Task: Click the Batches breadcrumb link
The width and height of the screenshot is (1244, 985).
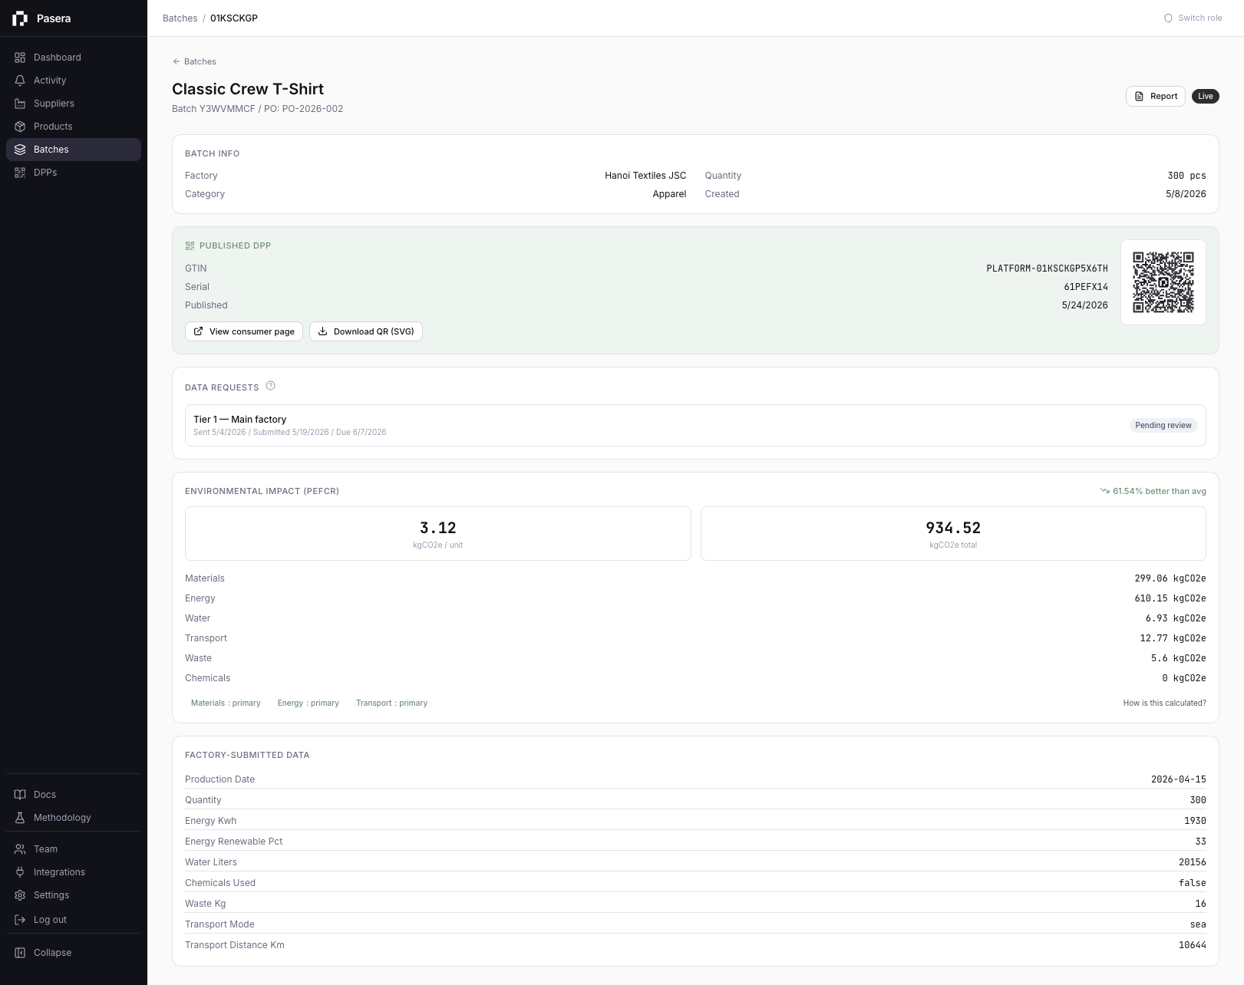Action: (x=180, y=18)
